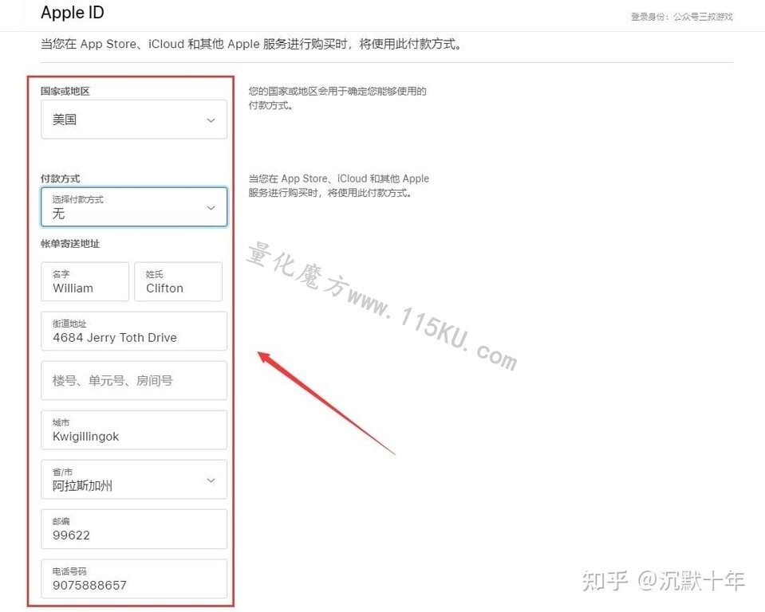Open the 选择付款方式 payment method dropdown
This screenshot has height=612, width=765.
coord(134,207)
